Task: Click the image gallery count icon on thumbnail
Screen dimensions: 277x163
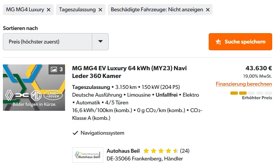Action: 57,69
